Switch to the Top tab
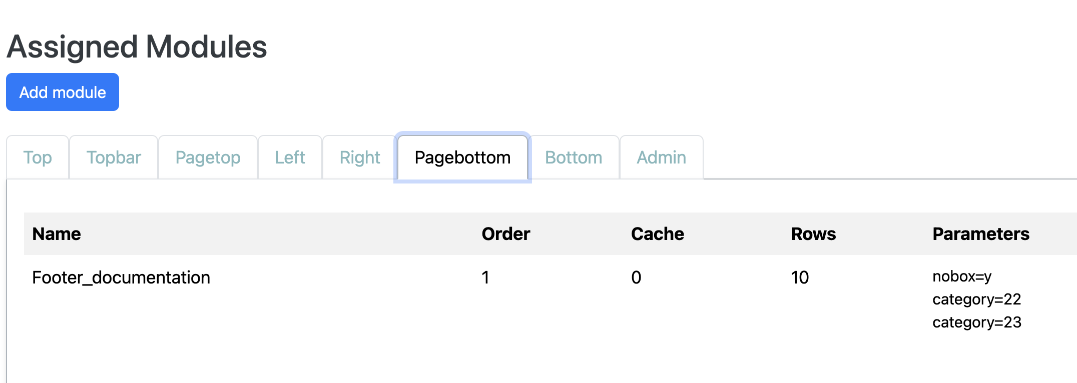This screenshot has height=383, width=1077. click(x=38, y=157)
